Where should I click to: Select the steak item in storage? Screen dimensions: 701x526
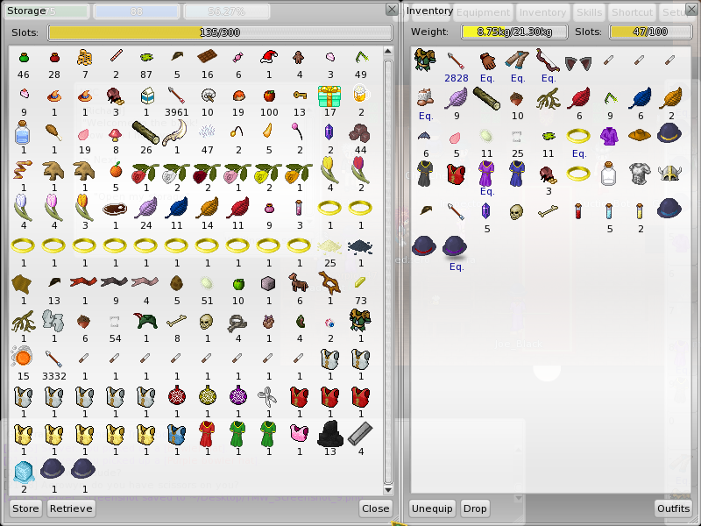tap(115, 209)
